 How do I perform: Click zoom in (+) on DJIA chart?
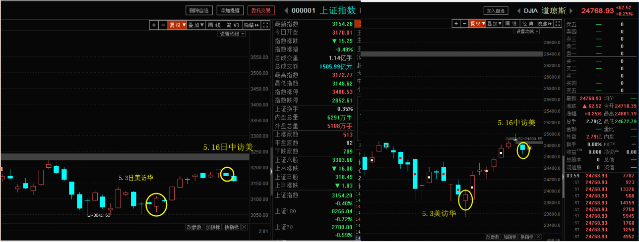pos(456,23)
